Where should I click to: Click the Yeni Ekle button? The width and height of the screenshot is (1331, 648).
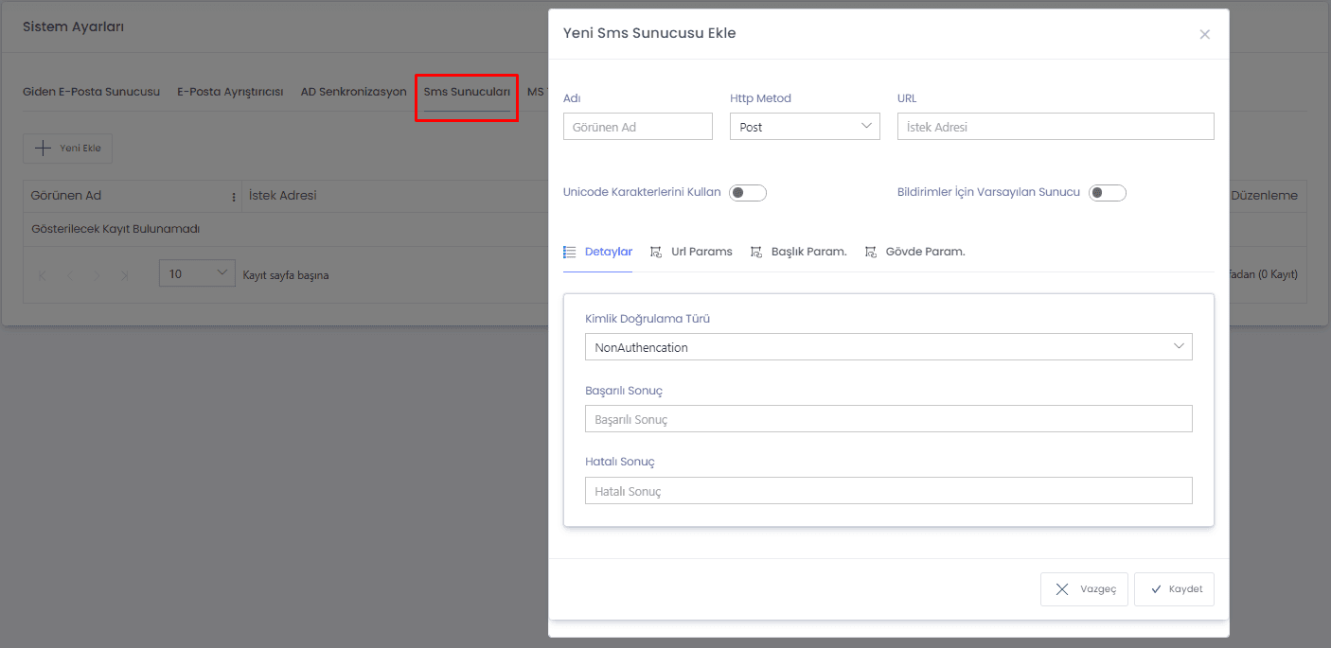click(x=68, y=148)
